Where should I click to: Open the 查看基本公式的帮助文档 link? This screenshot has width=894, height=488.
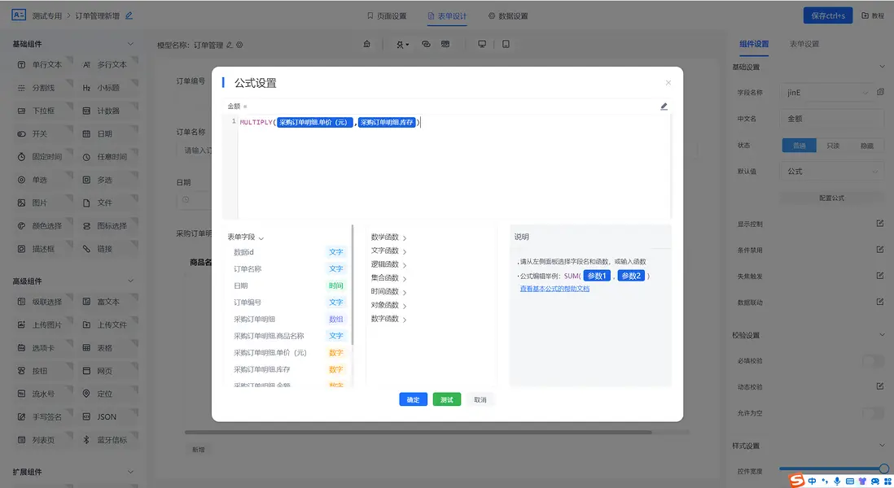point(554,289)
